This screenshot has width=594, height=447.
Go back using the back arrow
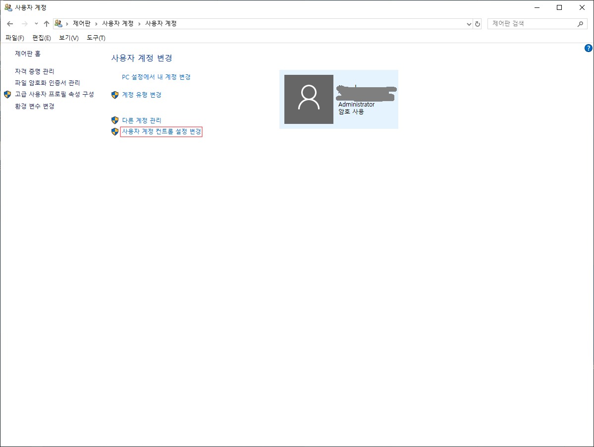pyautogui.click(x=10, y=24)
